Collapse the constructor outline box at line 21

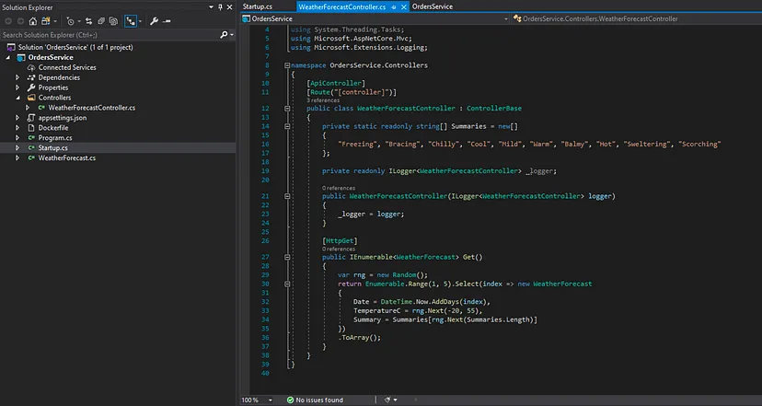pos(287,196)
